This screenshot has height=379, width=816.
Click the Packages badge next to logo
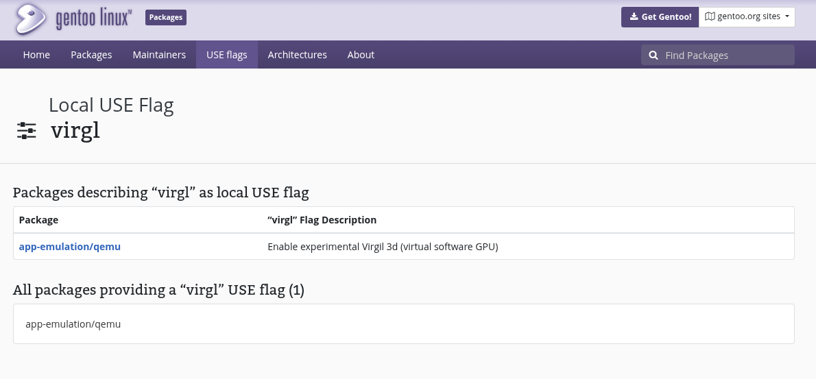[x=165, y=17]
